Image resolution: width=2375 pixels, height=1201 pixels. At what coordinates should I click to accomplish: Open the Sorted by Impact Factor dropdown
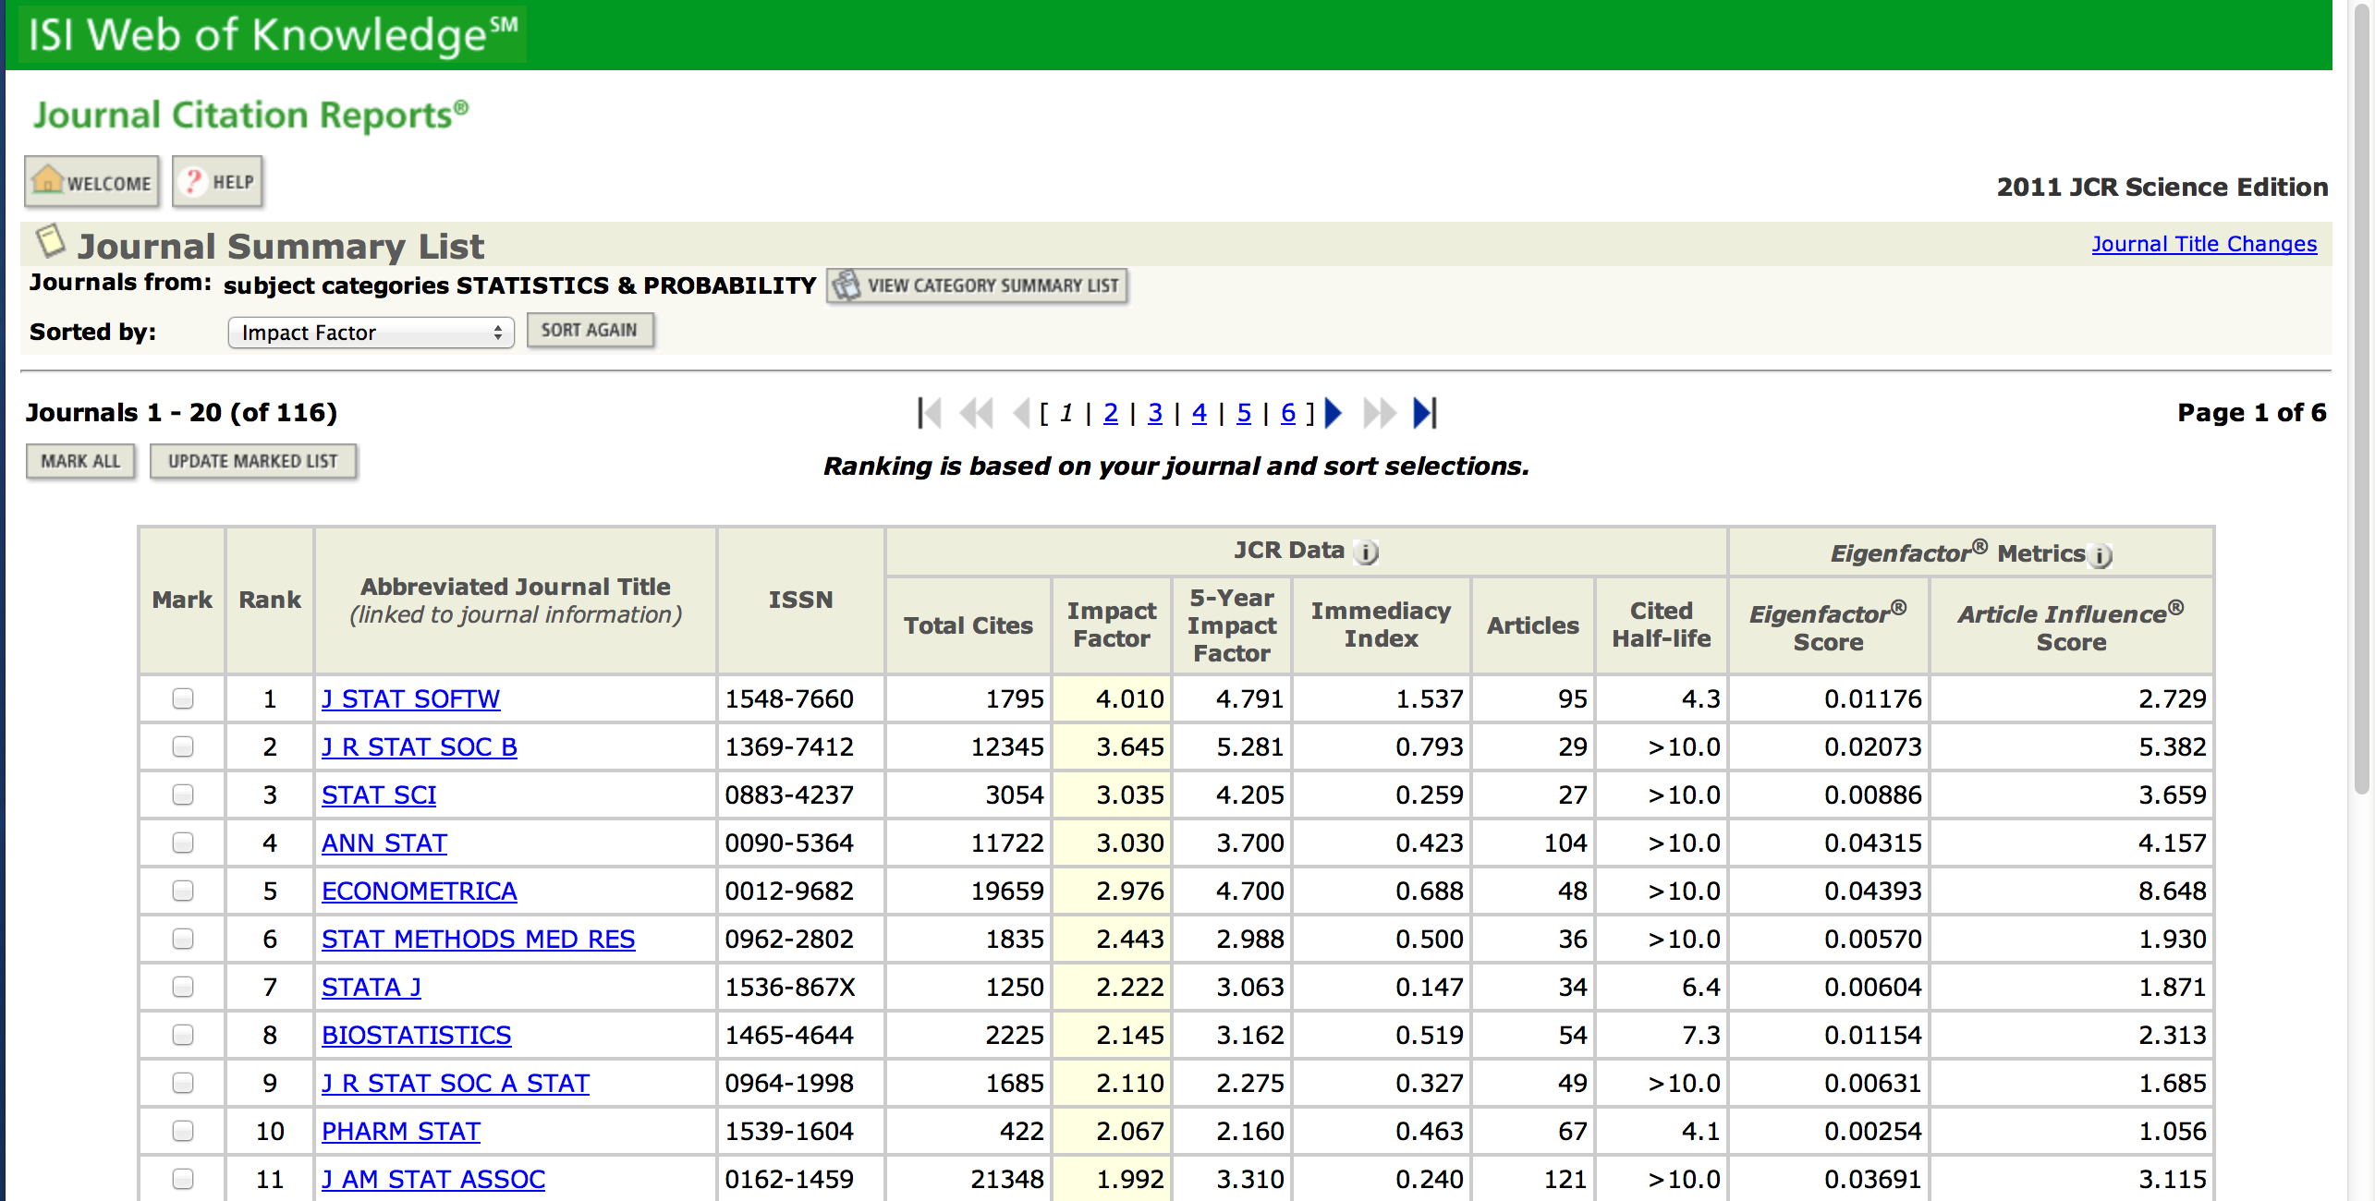click(x=371, y=333)
